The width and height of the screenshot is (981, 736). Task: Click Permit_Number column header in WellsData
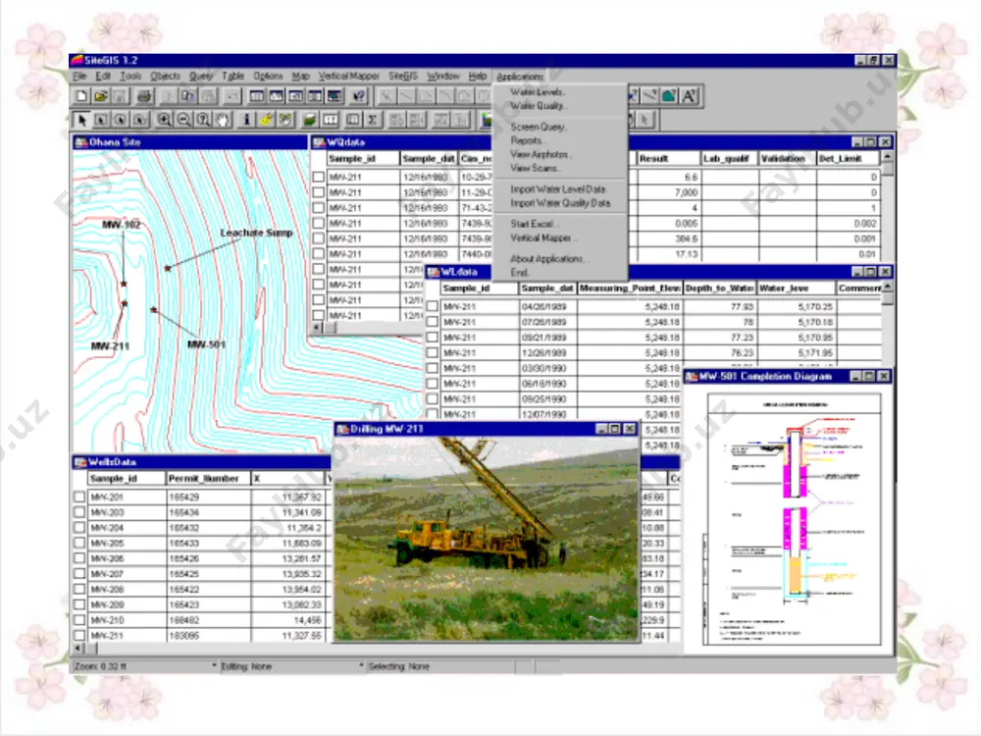pyautogui.click(x=208, y=479)
